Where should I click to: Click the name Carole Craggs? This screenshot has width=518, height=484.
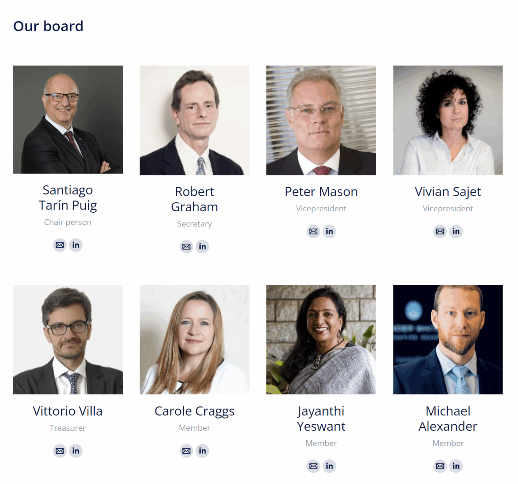click(194, 411)
